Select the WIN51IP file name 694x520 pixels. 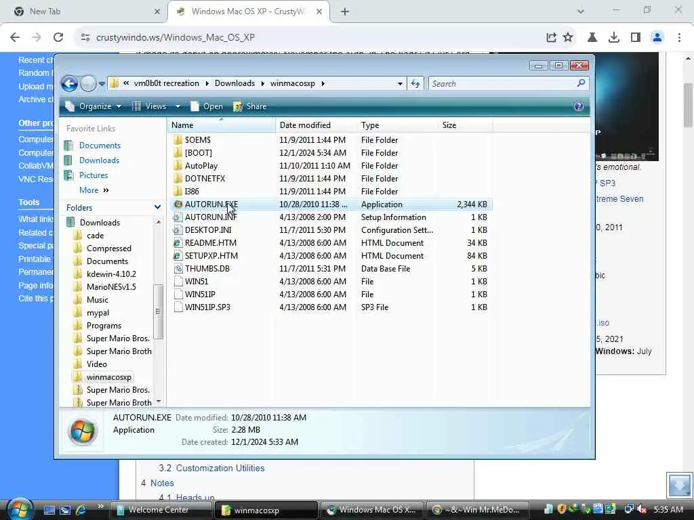(x=200, y=295)
